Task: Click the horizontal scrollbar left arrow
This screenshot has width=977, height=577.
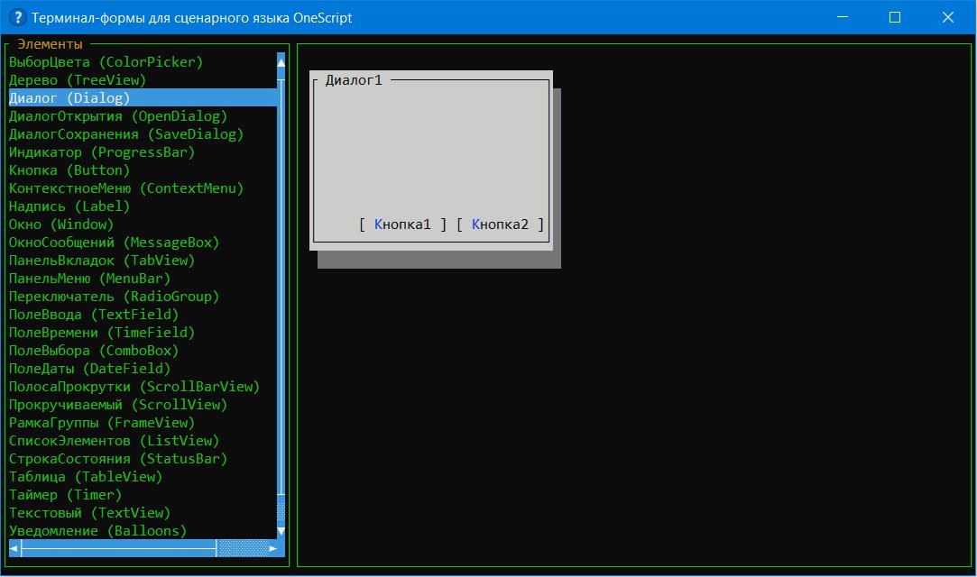Action: 14,548
